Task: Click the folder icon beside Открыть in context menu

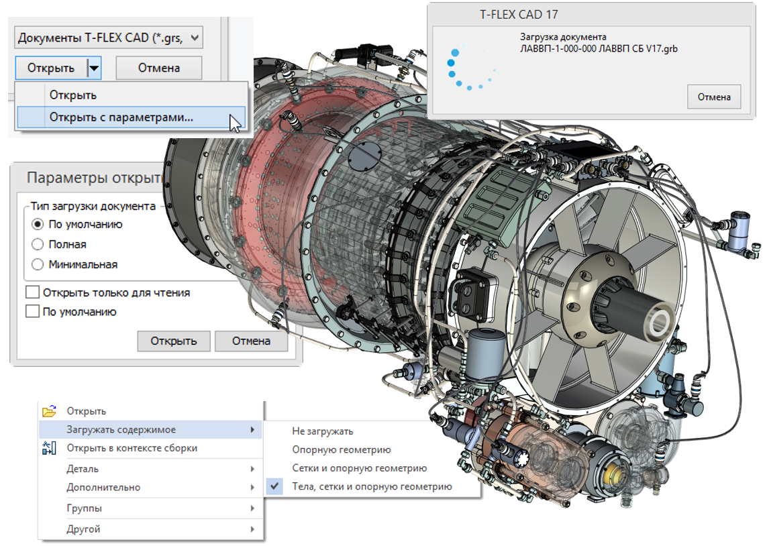Action: pyautogui.click(x=49, y=411)
